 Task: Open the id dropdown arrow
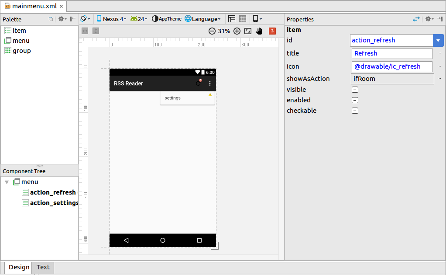coord(438,41)
